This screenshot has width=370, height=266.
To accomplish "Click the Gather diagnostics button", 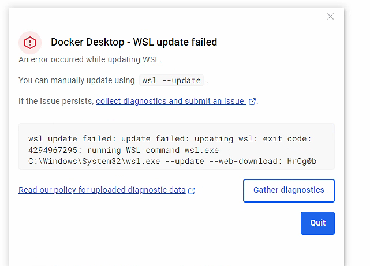I will click(289, 190).
